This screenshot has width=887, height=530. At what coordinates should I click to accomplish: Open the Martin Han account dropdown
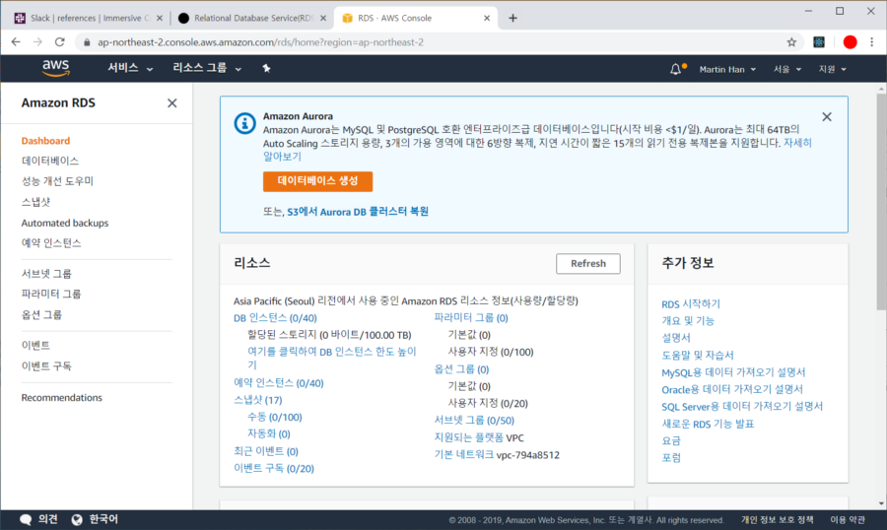[x=727, y=69]
